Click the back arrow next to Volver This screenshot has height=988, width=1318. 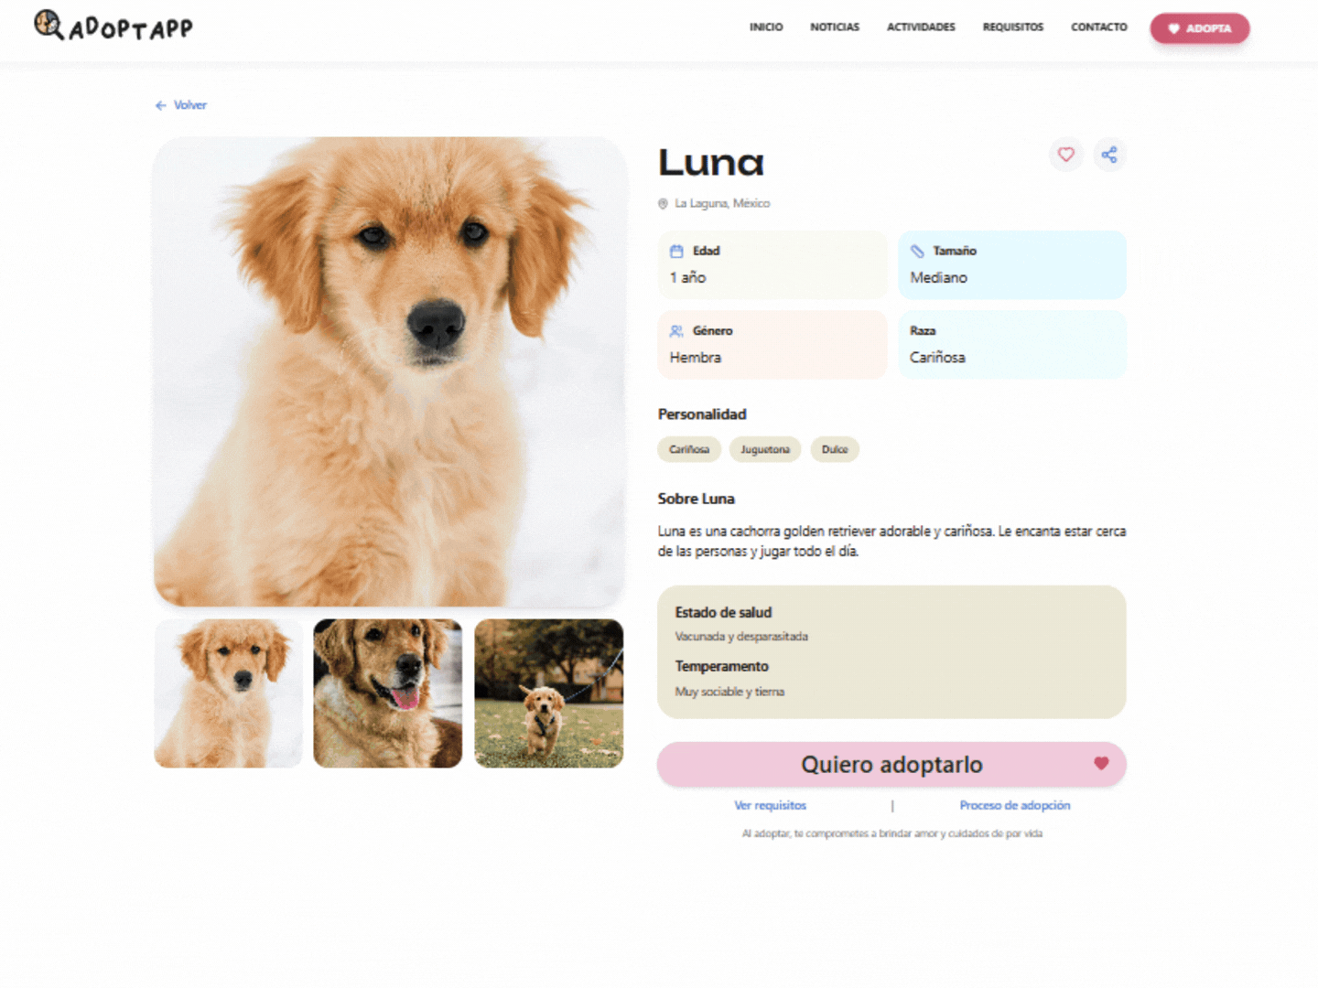click(x=161, y=106)
